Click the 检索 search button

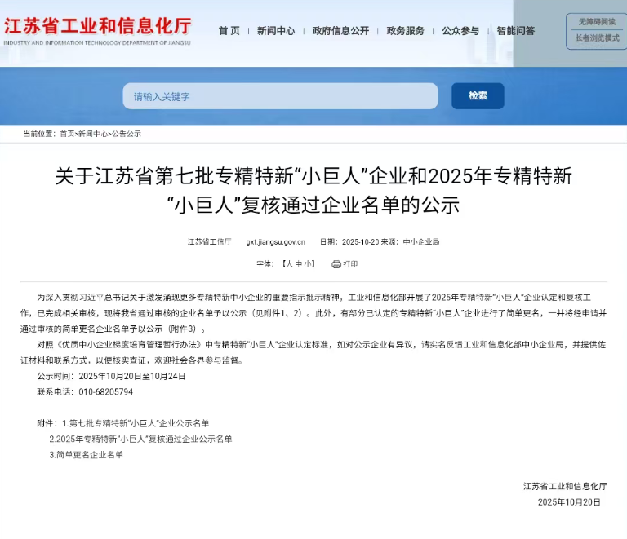(478, 96)
